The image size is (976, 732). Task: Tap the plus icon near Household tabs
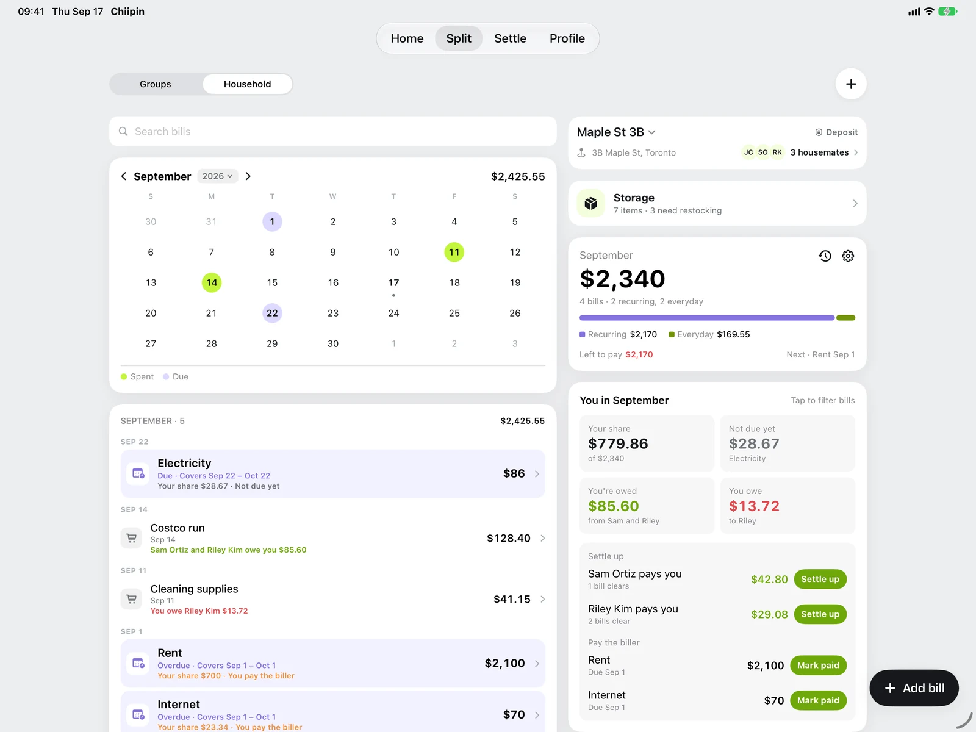(851, 84)
